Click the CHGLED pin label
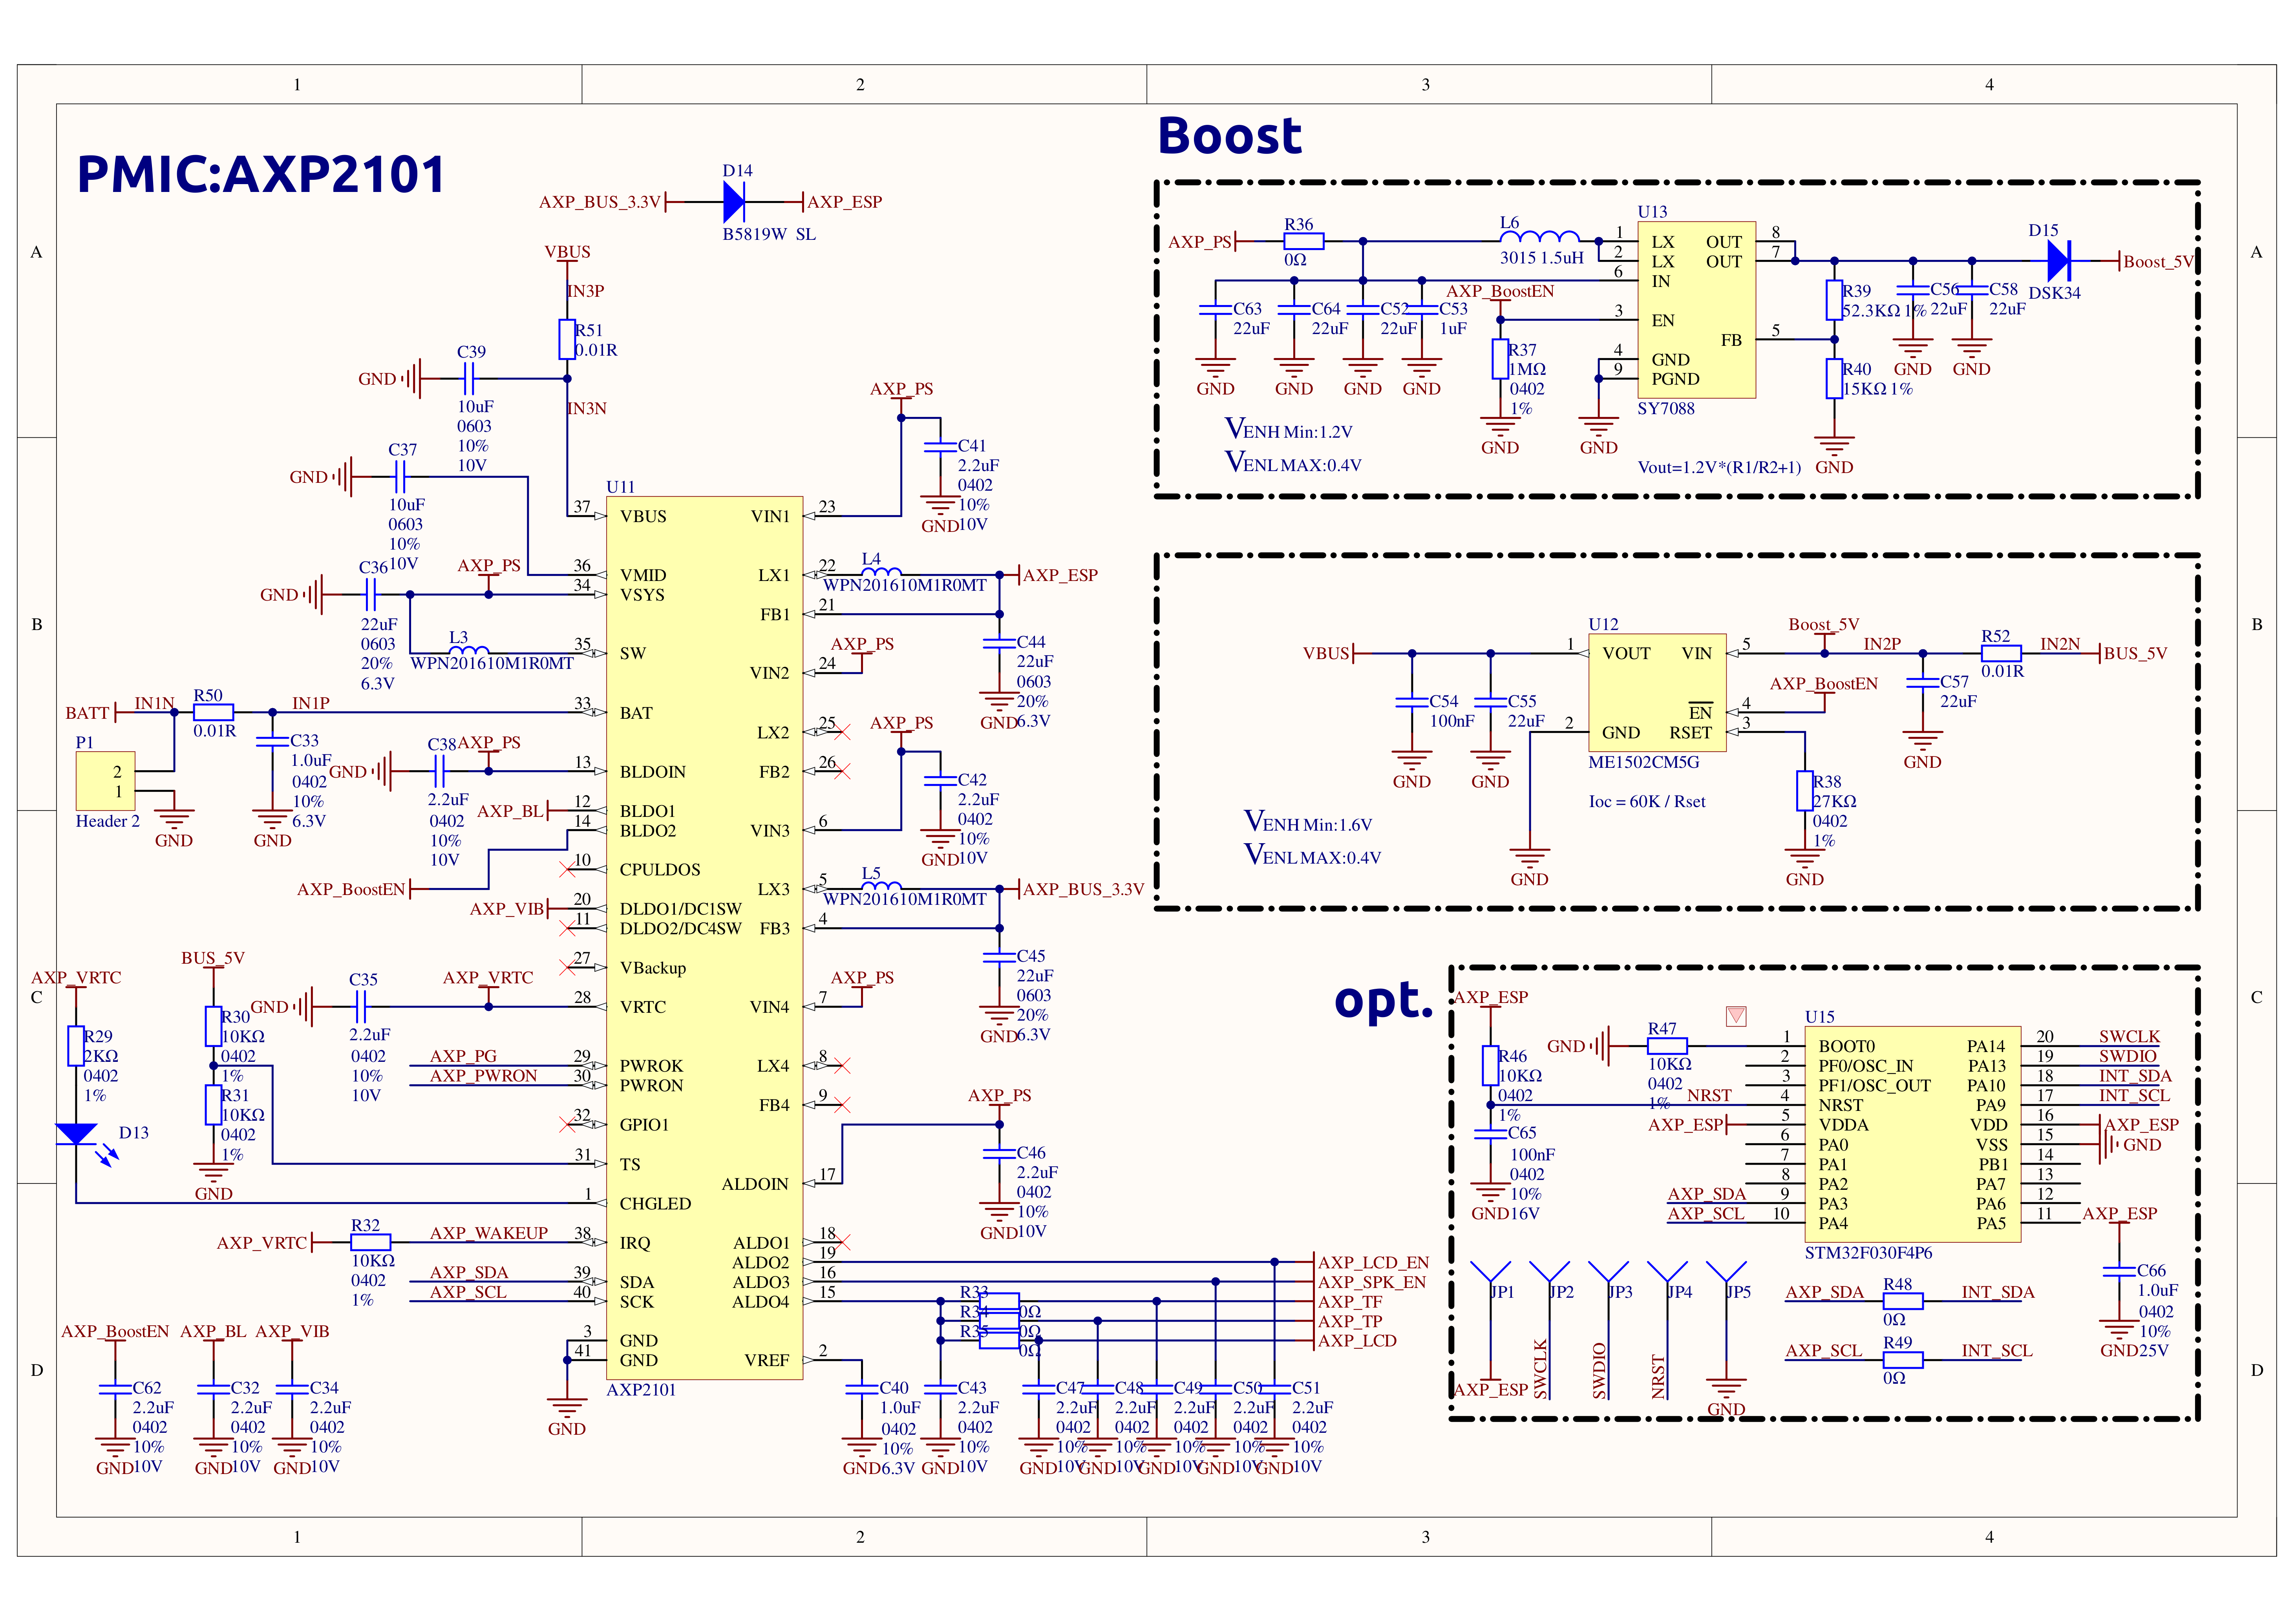Image resolution: width=2296 pixels, height=1622 pixels. click(655, 1204)
